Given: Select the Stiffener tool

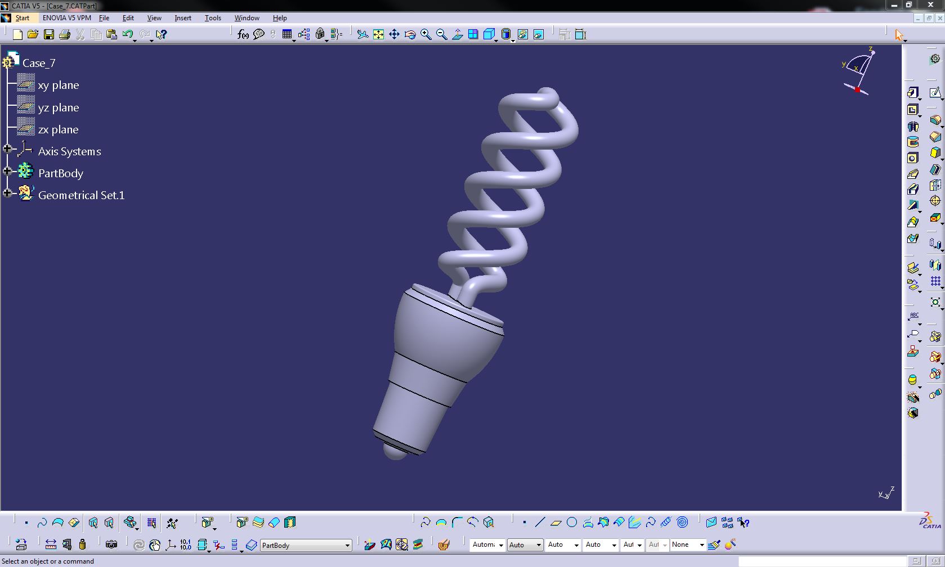Looking at the screenshot, I should tap(912, 206).
